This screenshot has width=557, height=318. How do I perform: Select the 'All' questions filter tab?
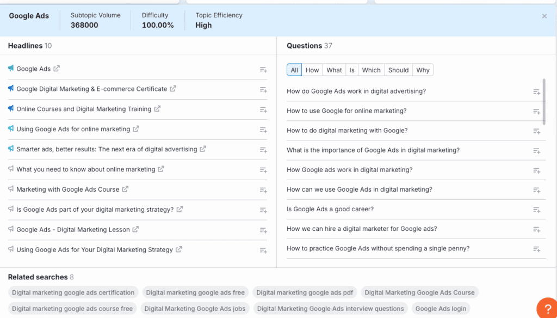click(x=294, y=70)
